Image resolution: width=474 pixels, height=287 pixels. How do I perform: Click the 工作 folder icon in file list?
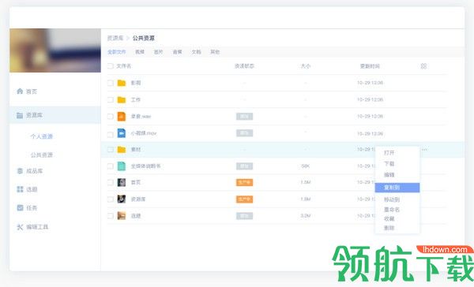click(122, 99)
